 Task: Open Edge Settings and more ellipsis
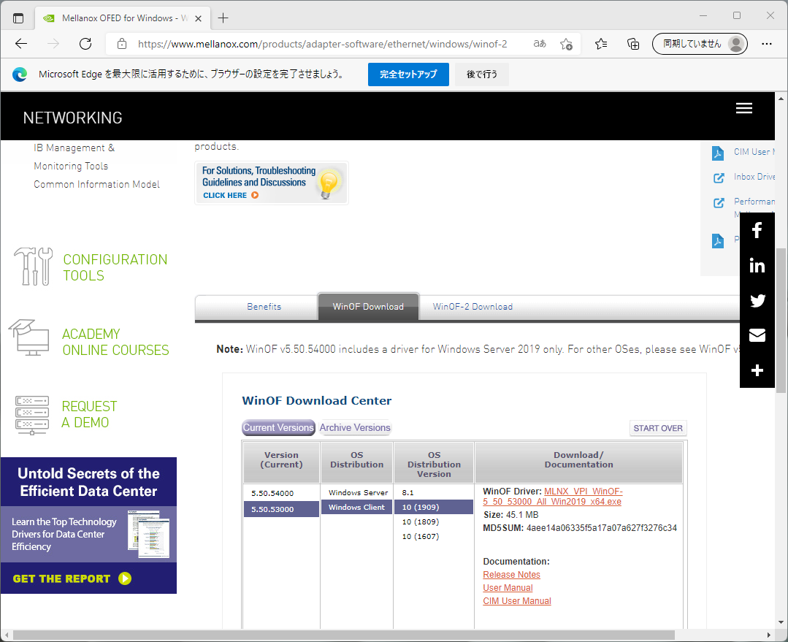pos(766,44)
